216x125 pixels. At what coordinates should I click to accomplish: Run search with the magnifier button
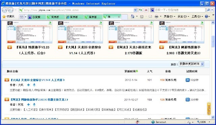click(x=209, y=10)
